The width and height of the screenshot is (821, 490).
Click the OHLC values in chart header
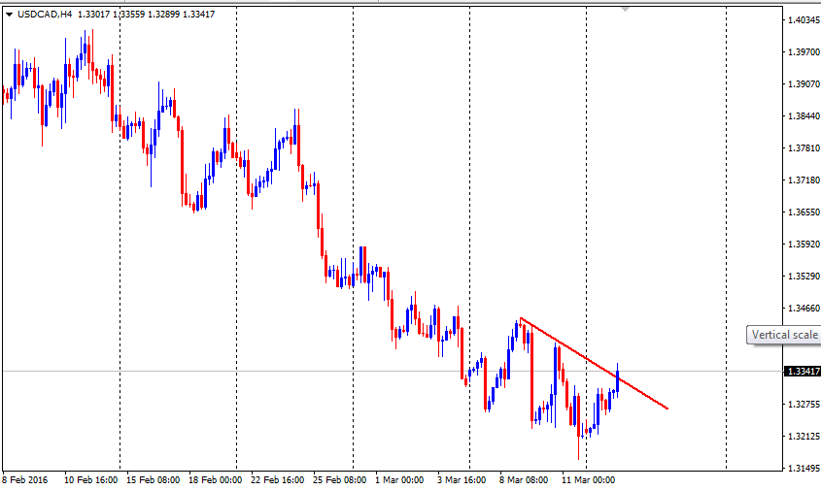[146, 15]
